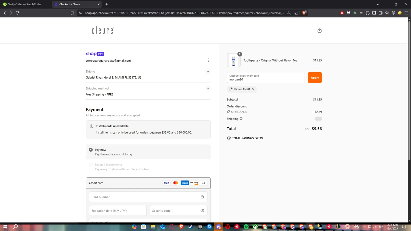411x231 pixels.
Task: Open the Brave Wallet icon
Action: tap(381, 13)
